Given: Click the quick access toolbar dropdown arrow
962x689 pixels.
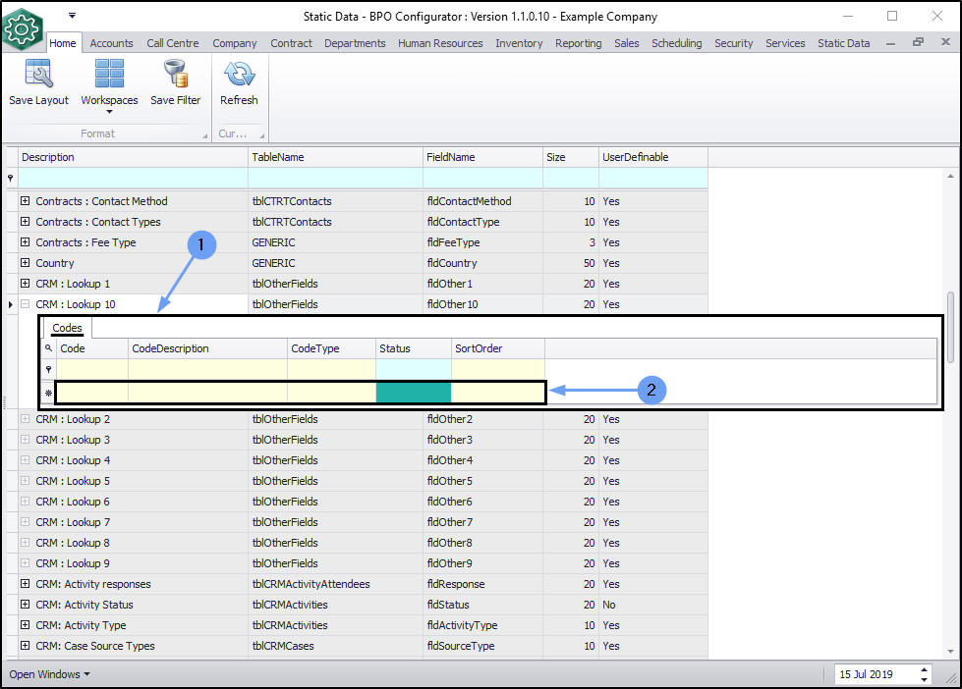Looking at the screenshot, I should (x=72, y=16).
